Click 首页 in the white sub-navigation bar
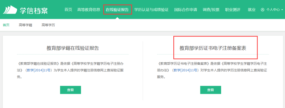285x108 pixels. point(6,25)
